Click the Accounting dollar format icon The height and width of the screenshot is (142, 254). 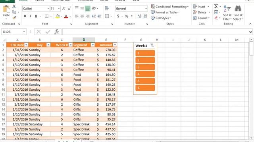118,16
